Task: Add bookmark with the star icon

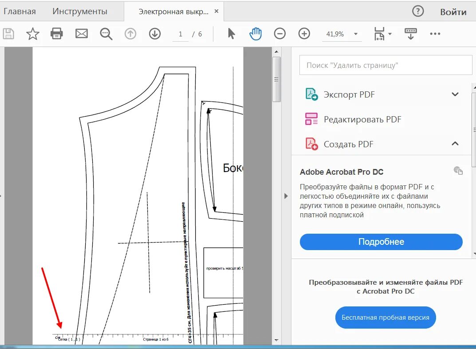Action: tap(32, 34)
